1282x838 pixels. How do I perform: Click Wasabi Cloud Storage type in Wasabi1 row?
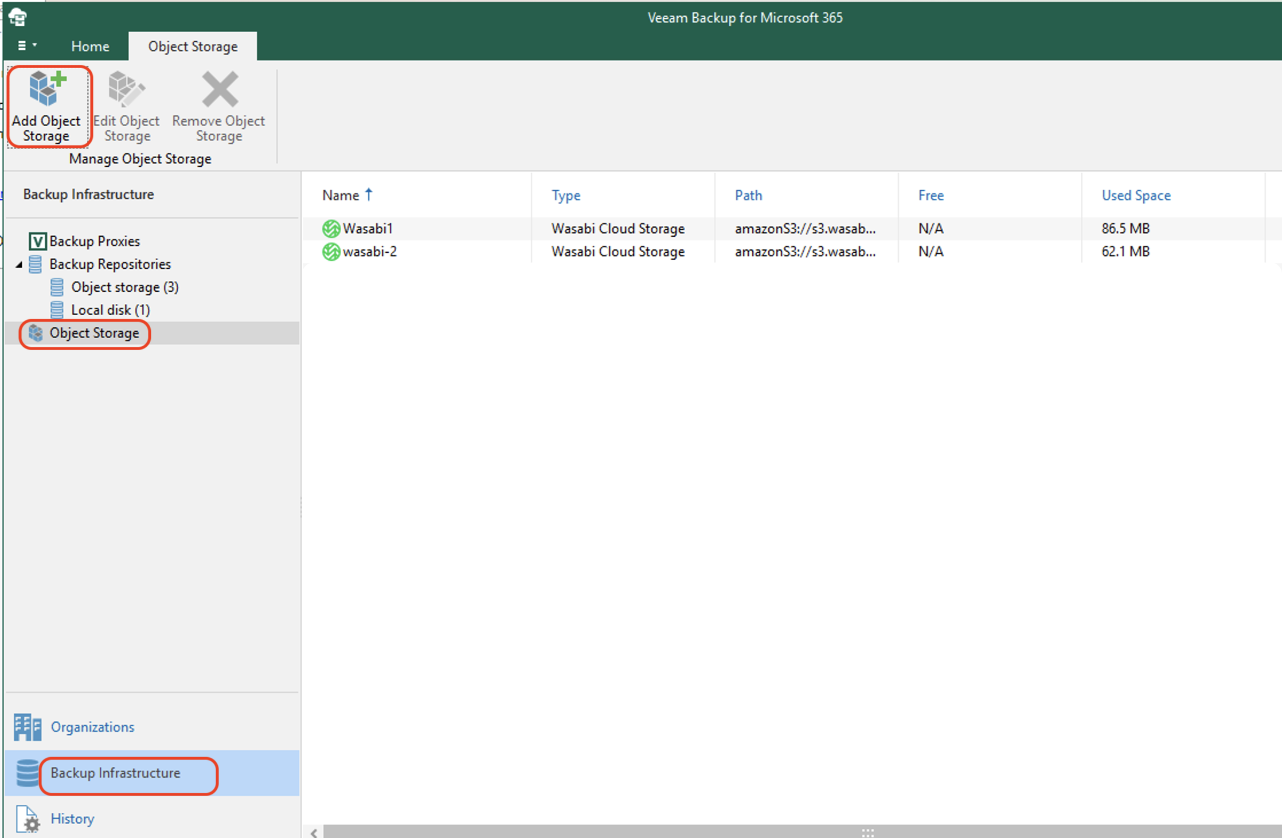(618, 229)
